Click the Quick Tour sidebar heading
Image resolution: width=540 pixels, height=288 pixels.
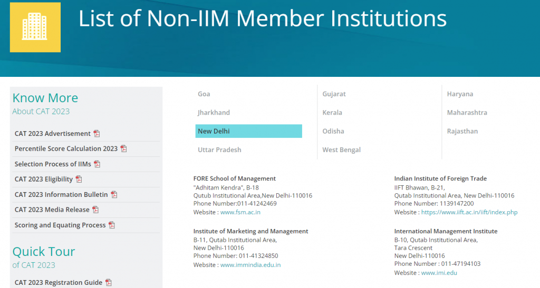(44, 252)
